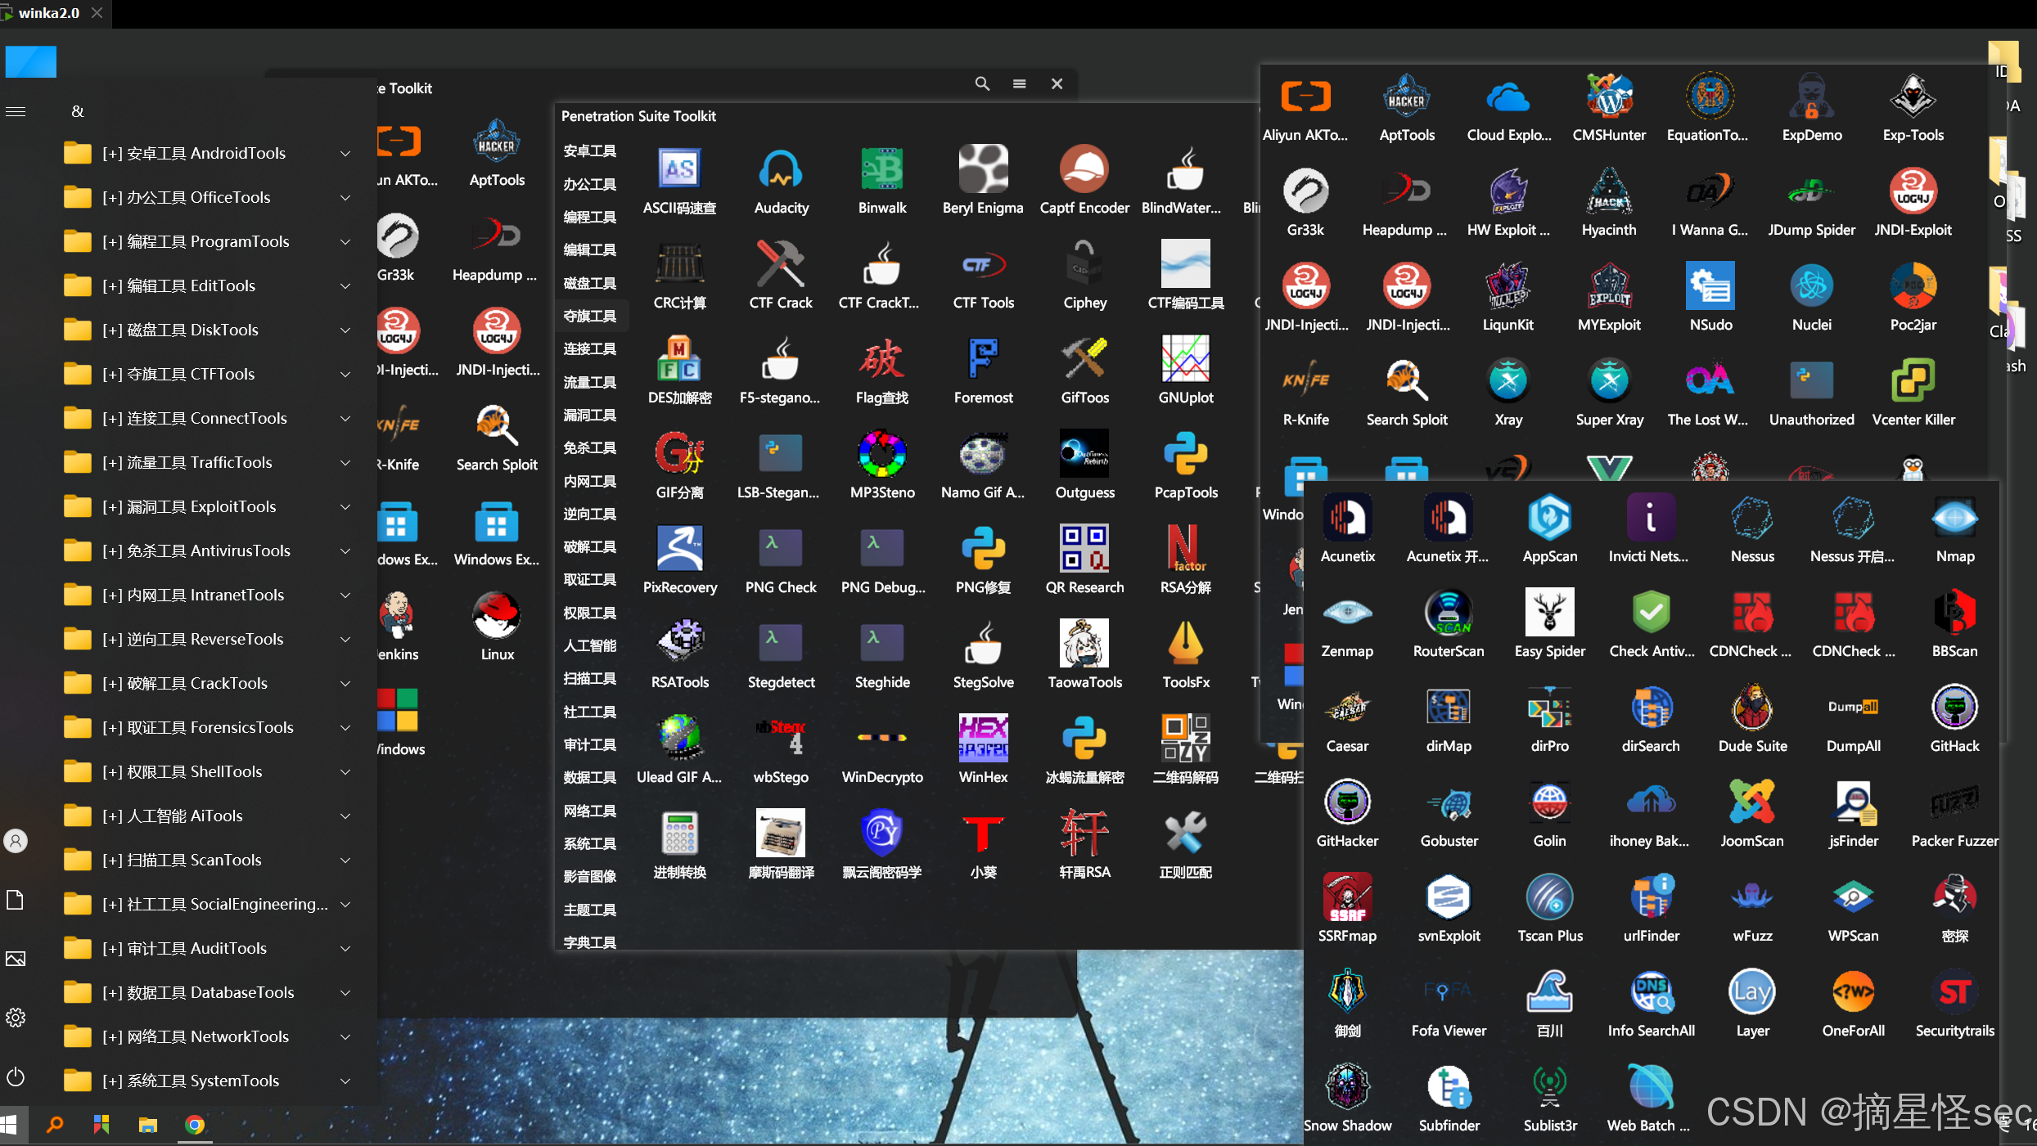The width and height of the screenshot is (2037, 1146).
Task: Select the 安卓工具 category in Penetration Suite
Action: (590, 151)
